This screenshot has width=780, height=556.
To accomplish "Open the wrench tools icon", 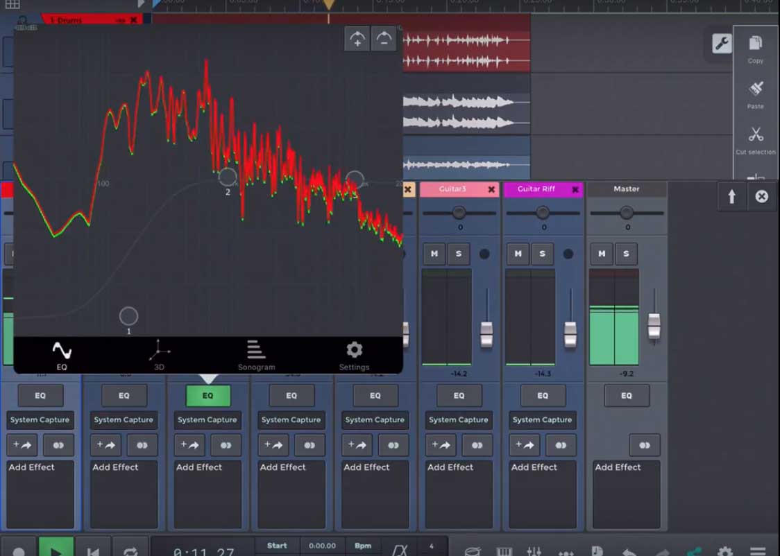I will click(722, 44).
